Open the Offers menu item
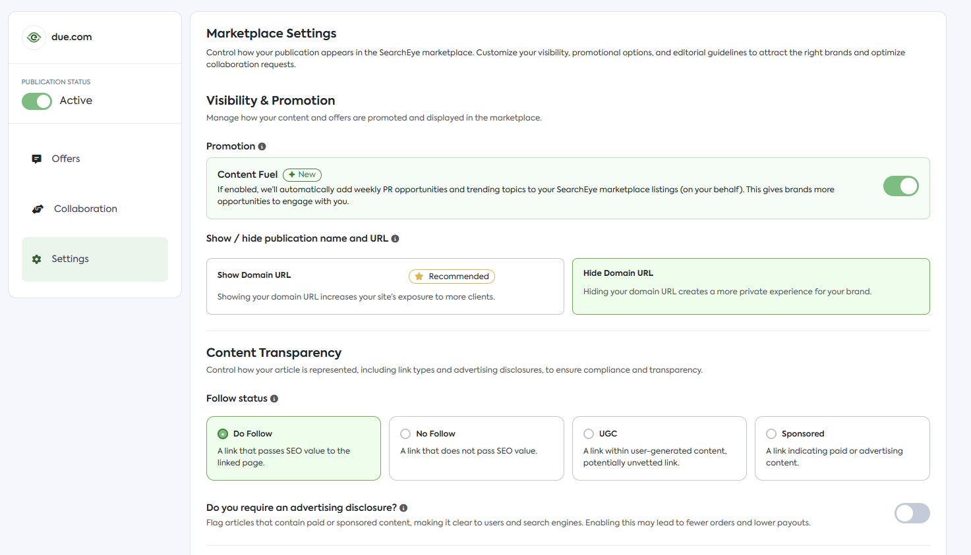The image size is (971, 555). coord(95,159)
